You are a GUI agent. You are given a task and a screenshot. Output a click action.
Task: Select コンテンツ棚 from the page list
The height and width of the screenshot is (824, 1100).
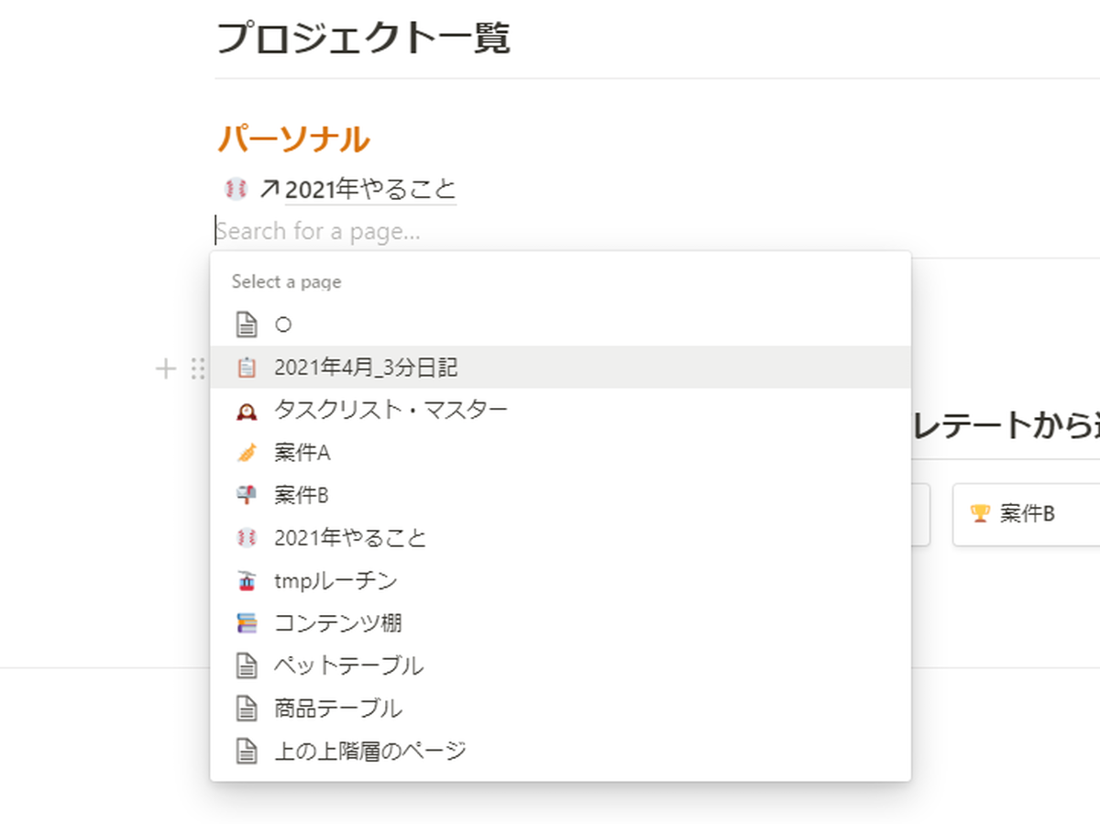pos(560,623)
